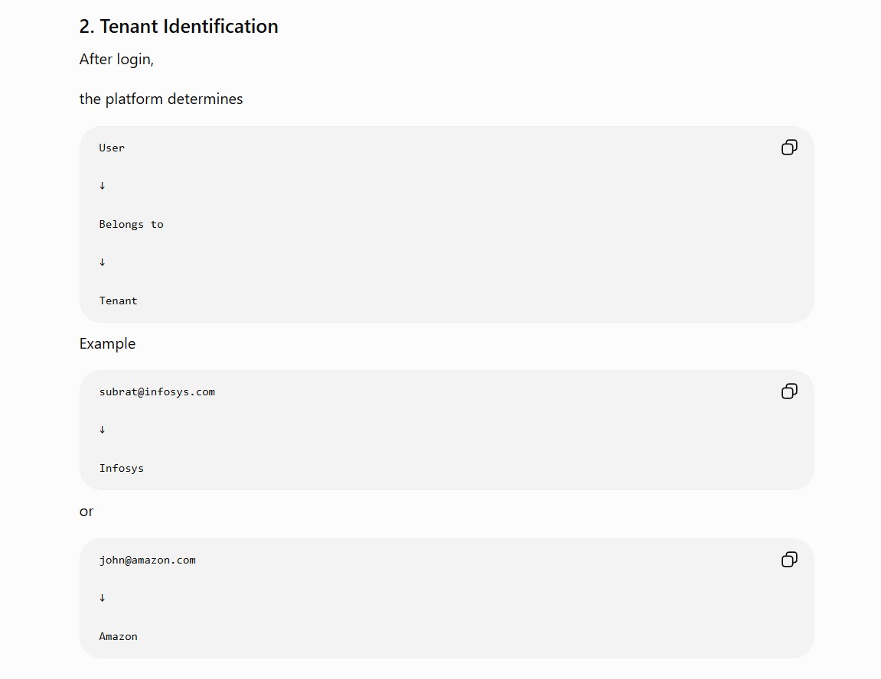Copy the User Belongs to Tenant code block
The height and width of the screenshot is (679, 881).
pos(789,148)
